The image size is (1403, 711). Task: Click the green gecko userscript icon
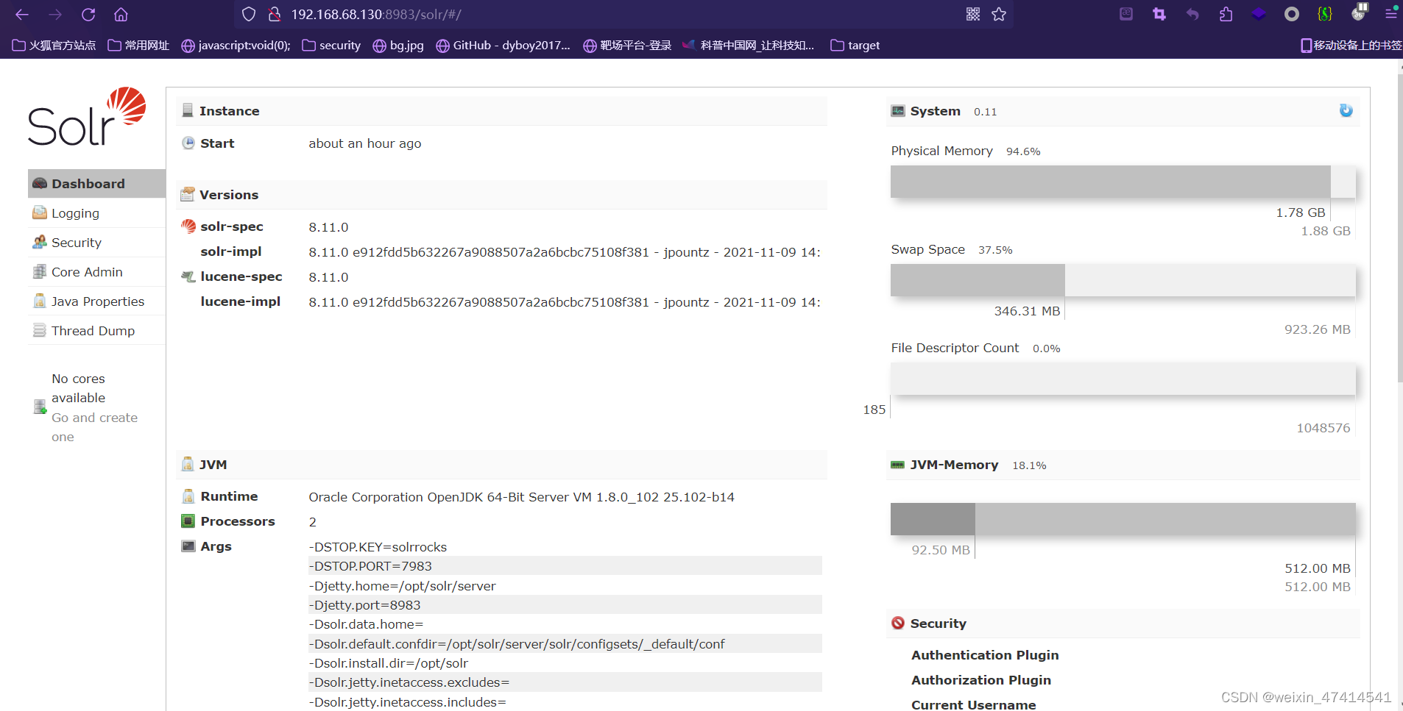click(x=1325, y=14)
